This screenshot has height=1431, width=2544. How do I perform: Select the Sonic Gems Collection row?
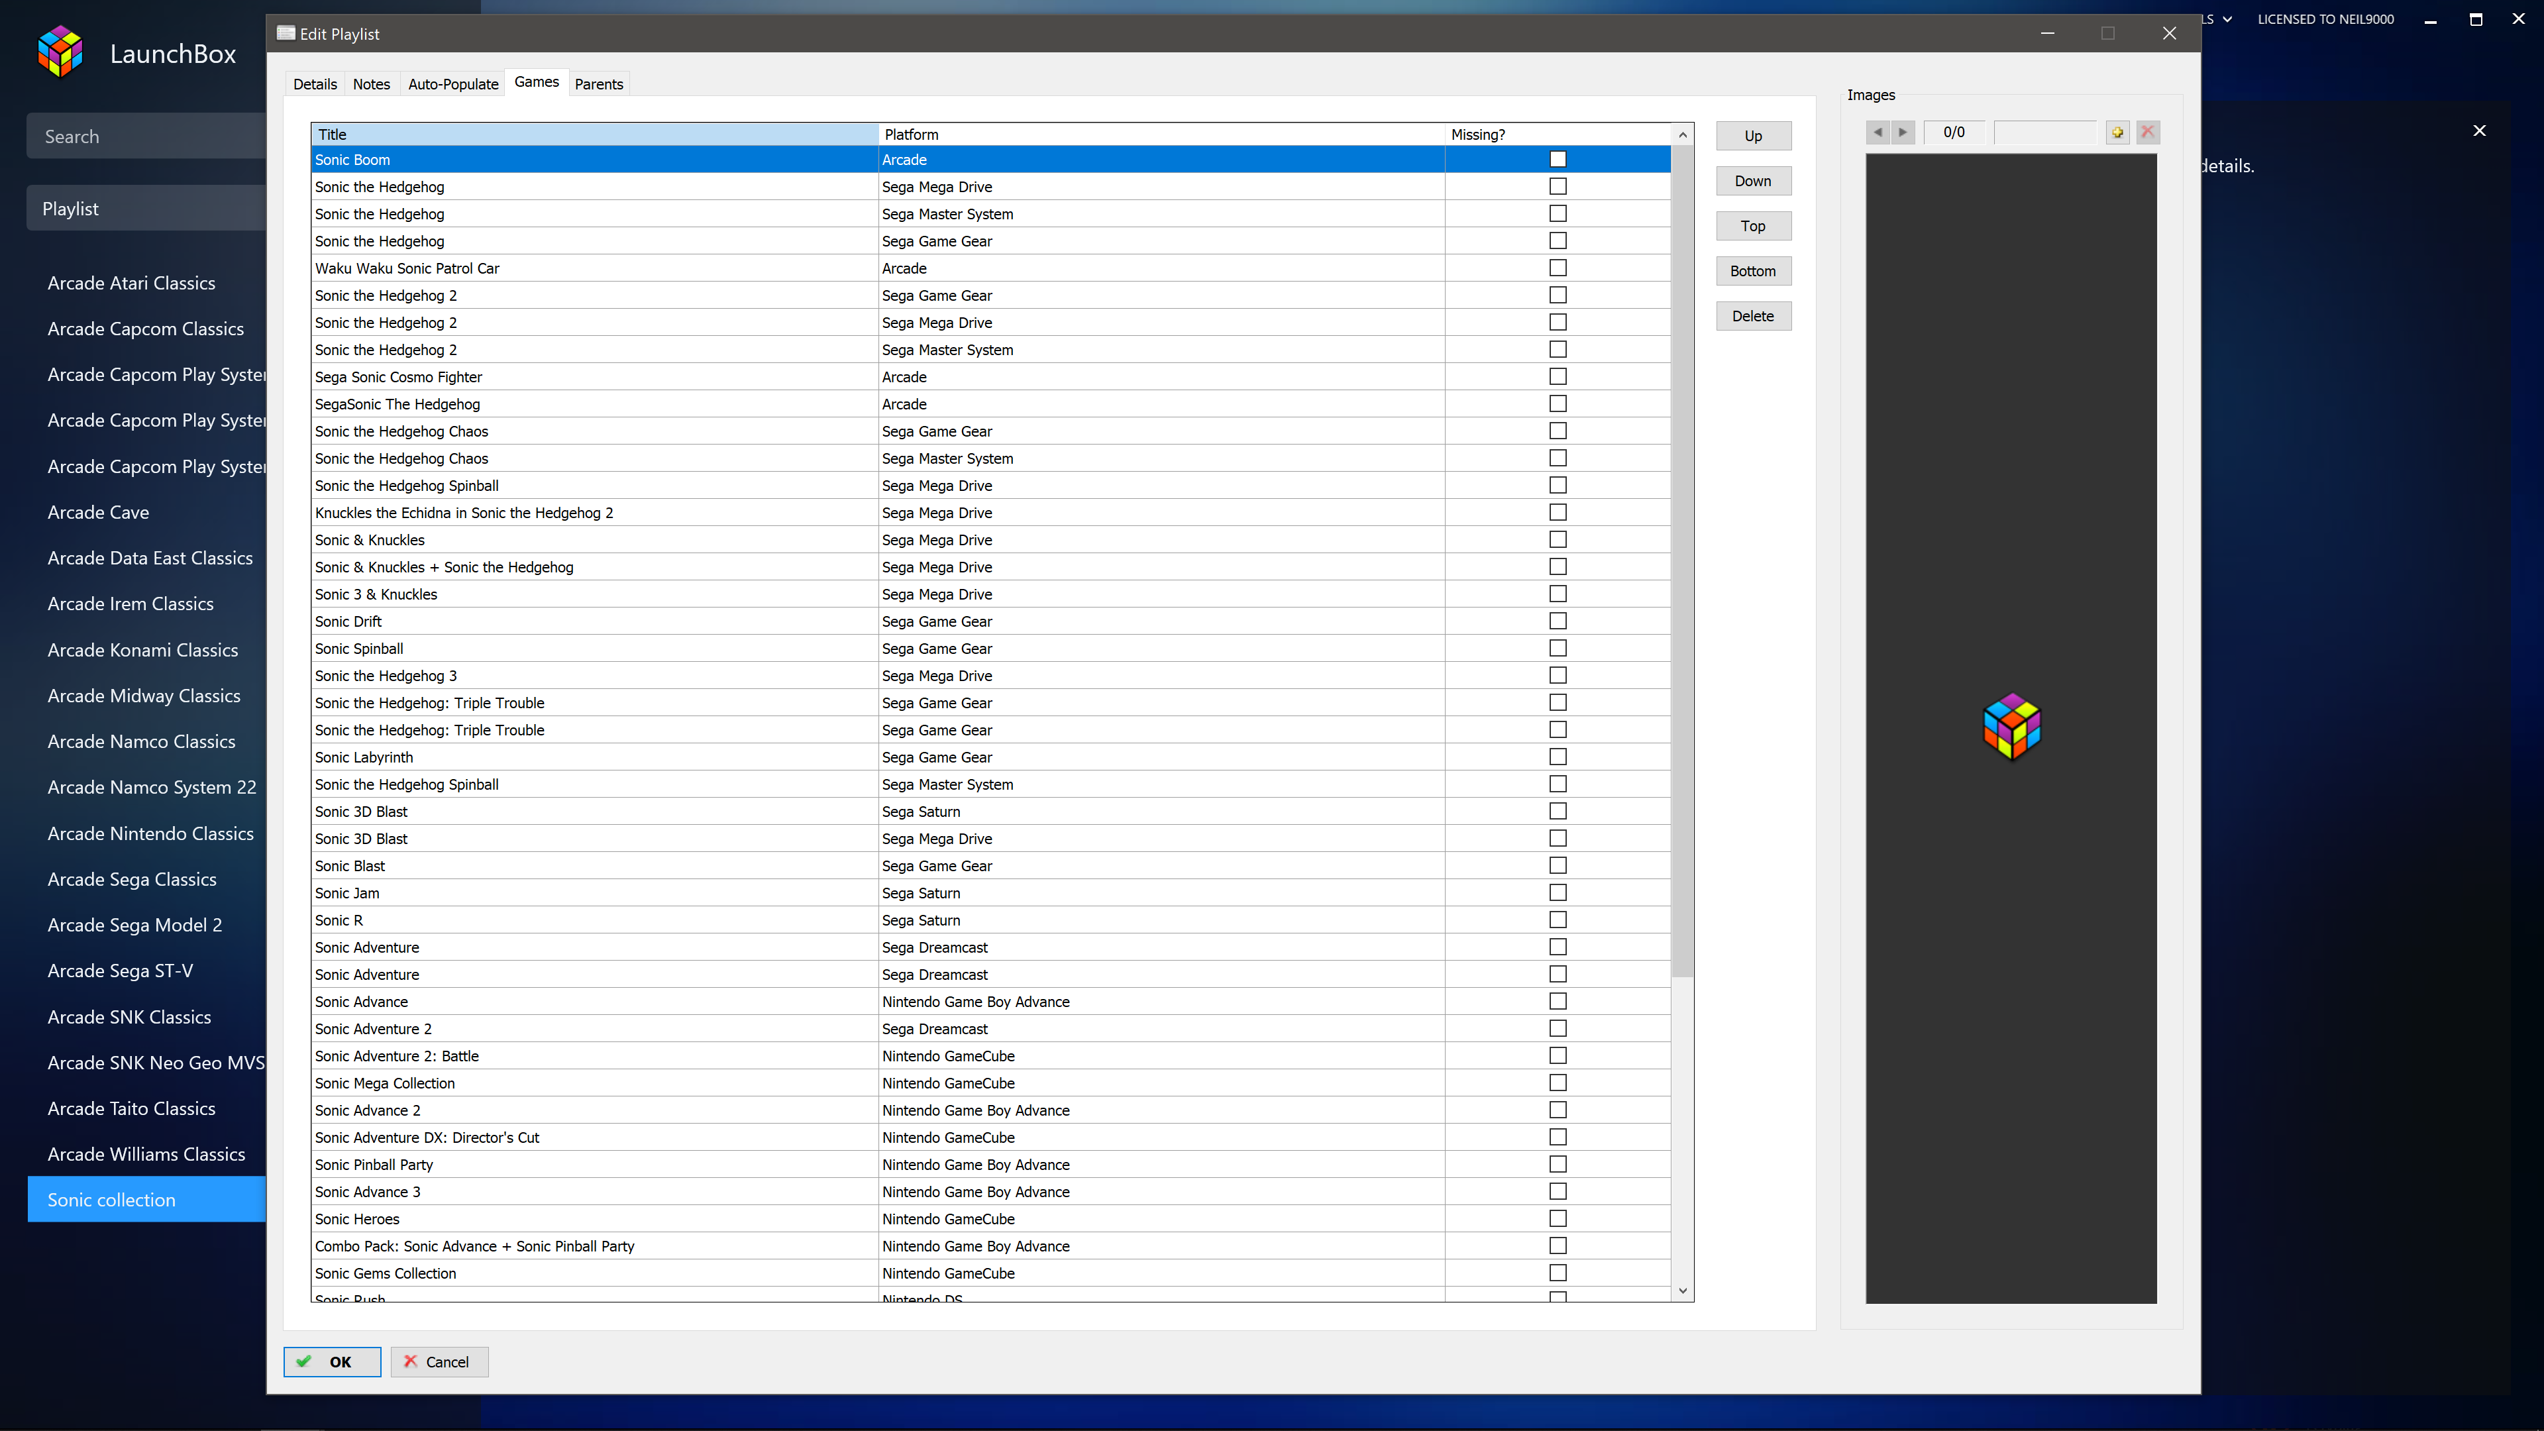point(990,1273)
